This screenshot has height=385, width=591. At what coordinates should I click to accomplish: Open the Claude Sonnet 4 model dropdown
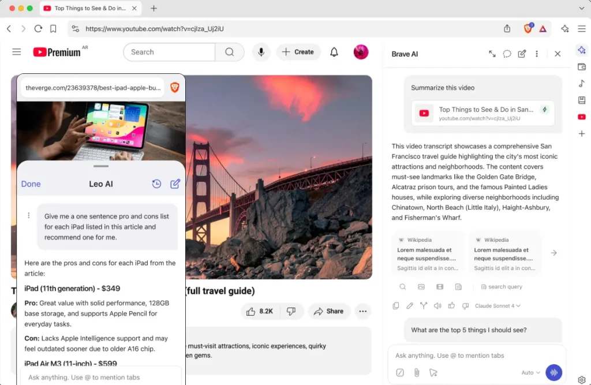(497, 305)
